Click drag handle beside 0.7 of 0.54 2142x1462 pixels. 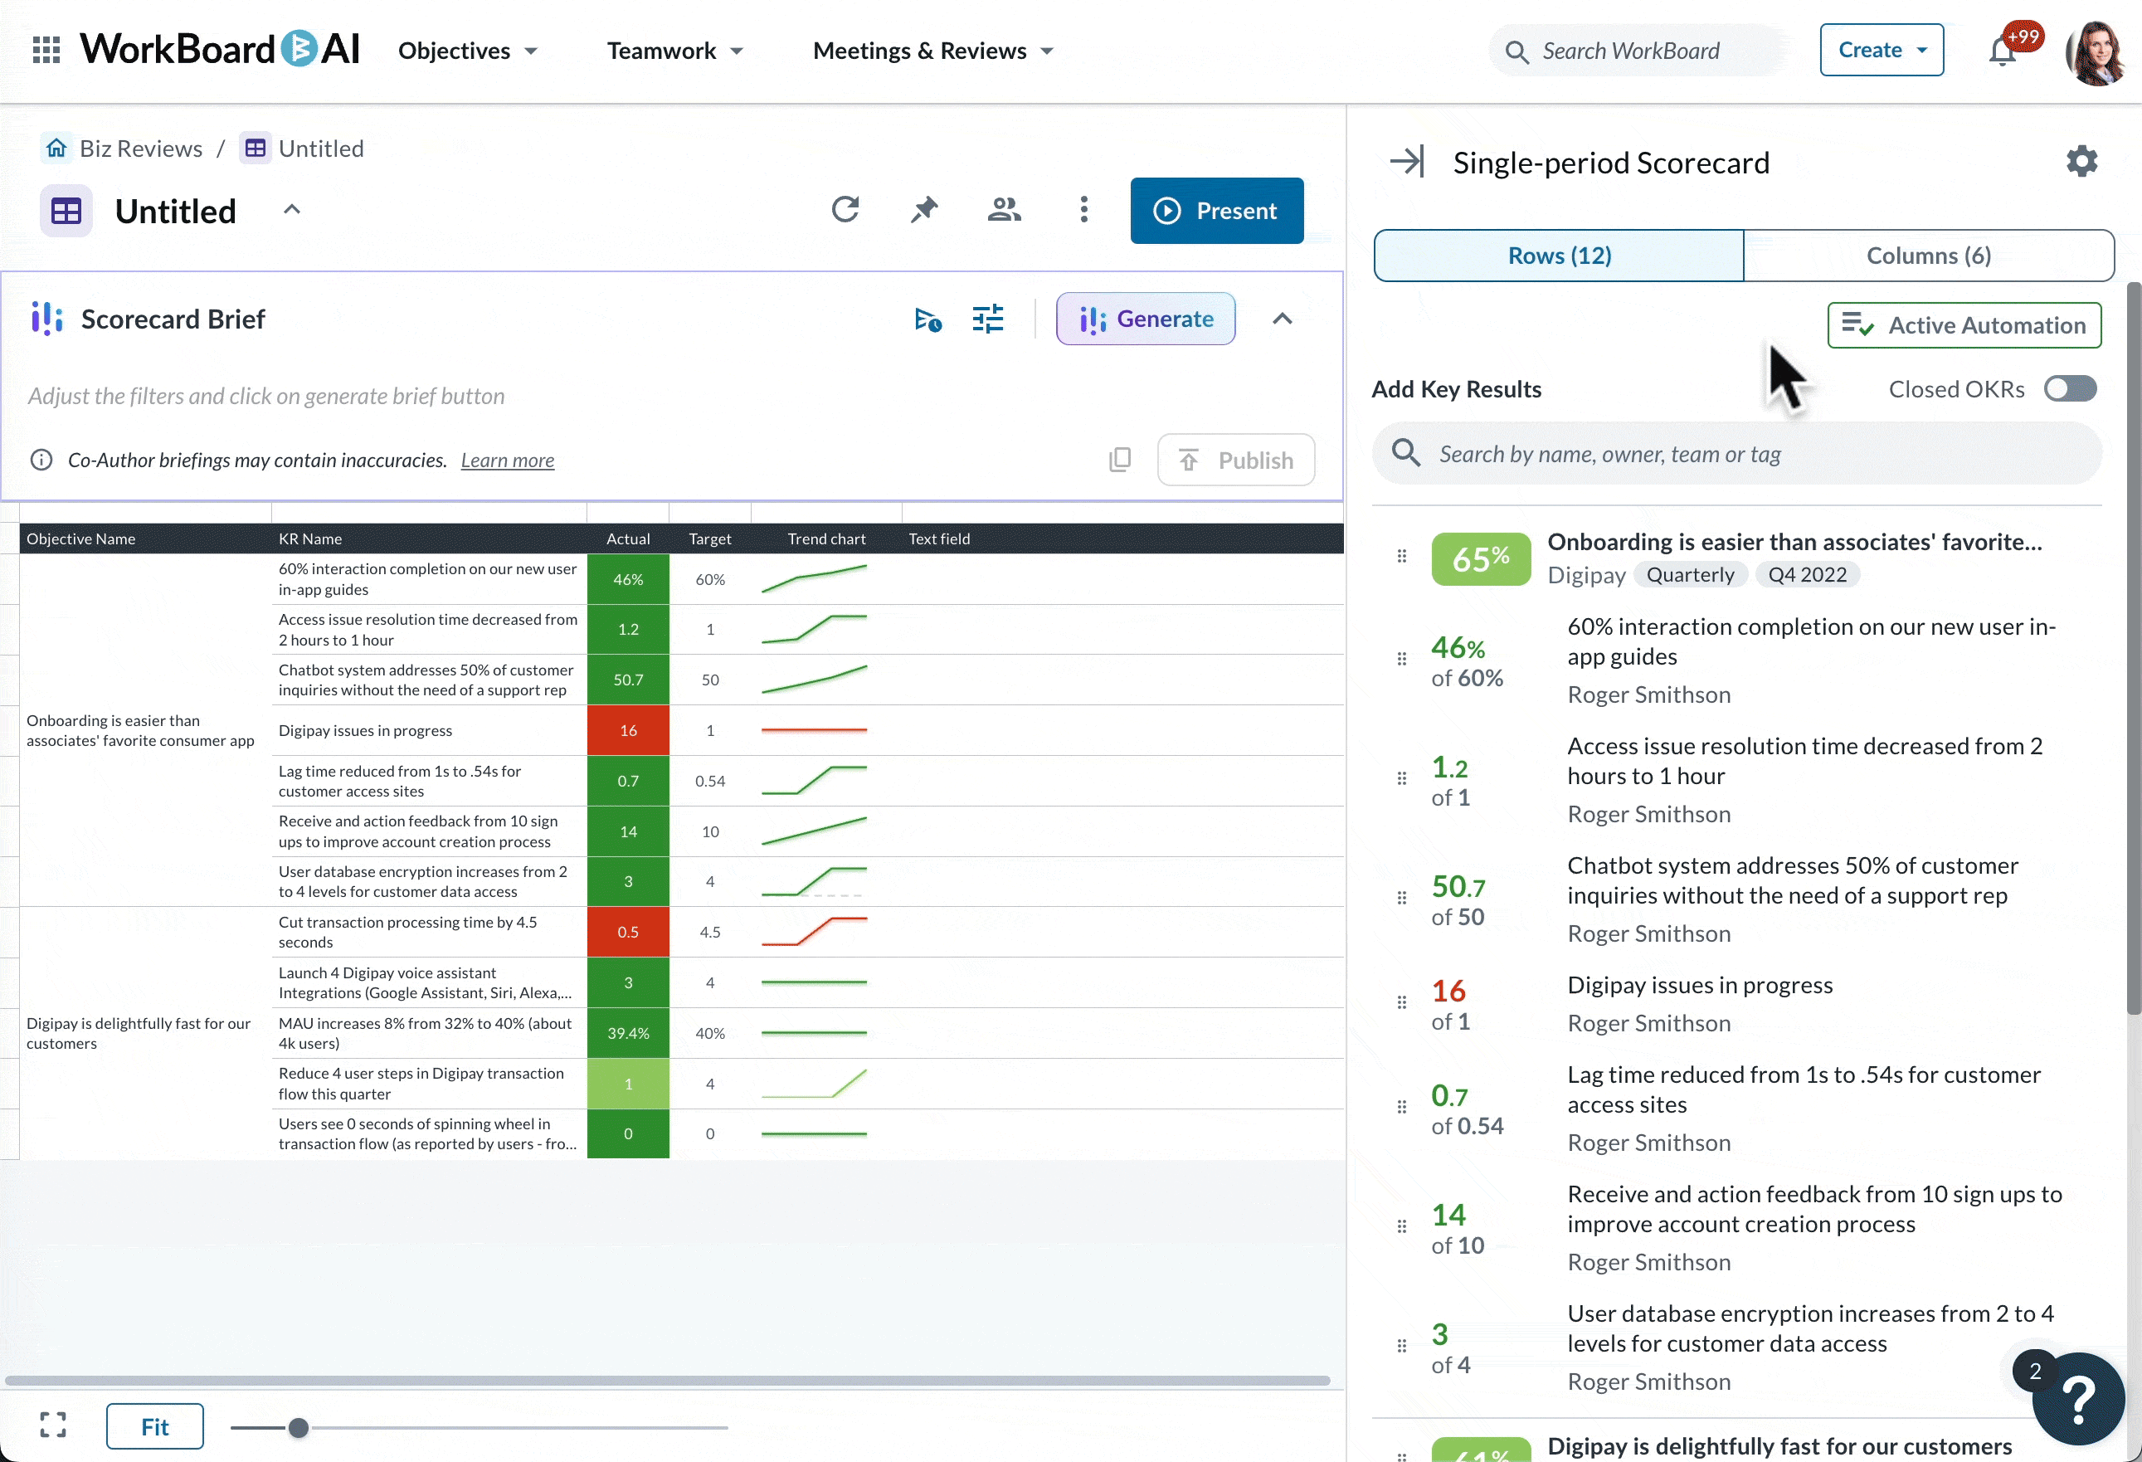1402,1107
